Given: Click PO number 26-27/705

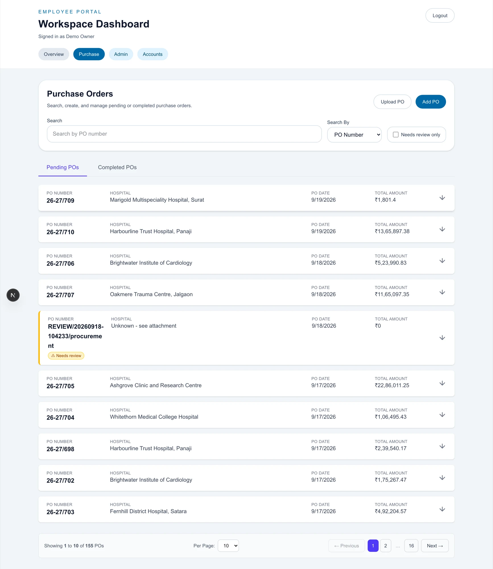Looking at the screenshot, I should [60, 386].
